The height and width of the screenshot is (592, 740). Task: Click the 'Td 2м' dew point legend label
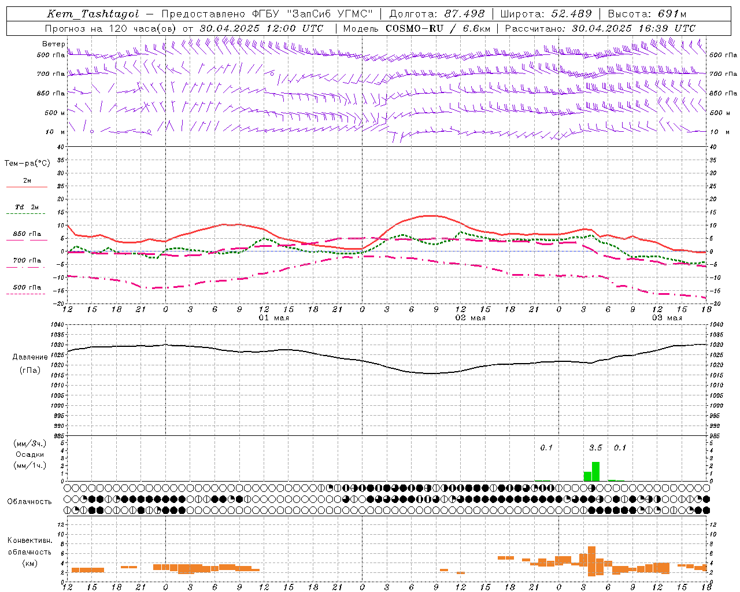click(27, 207)
